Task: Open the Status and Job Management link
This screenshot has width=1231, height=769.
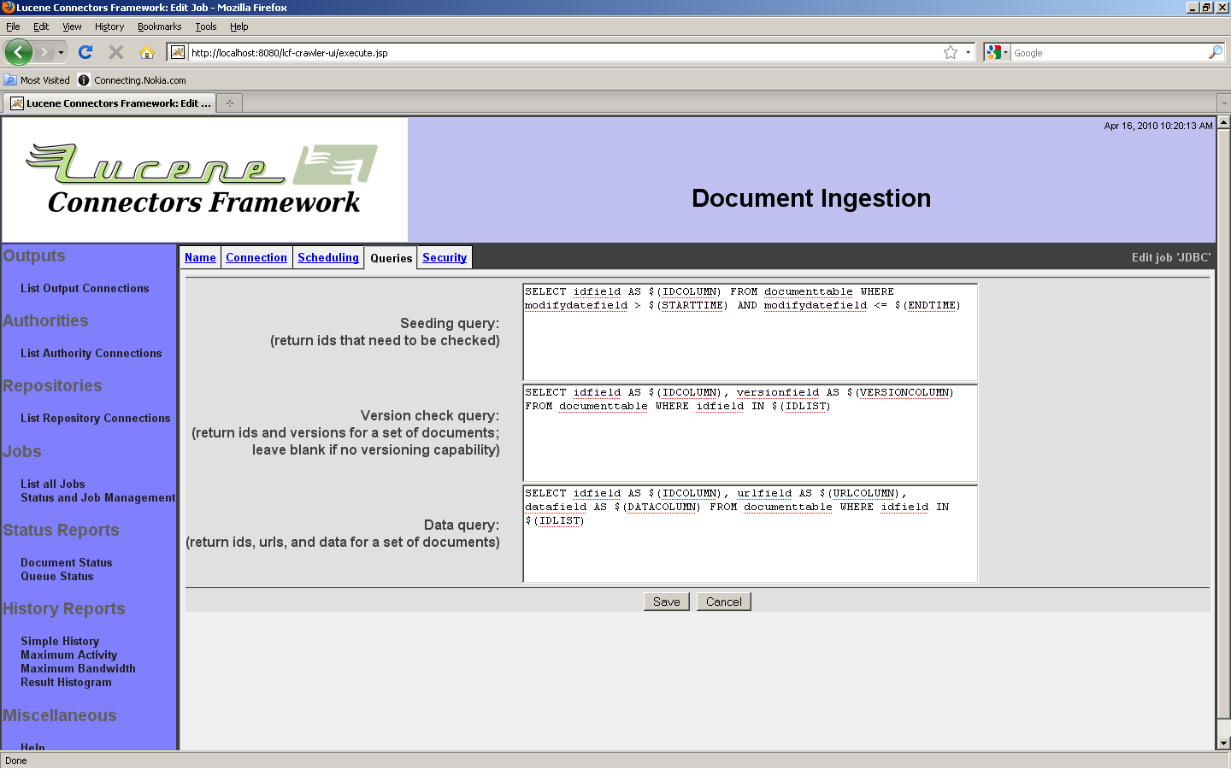Action: pyautogui.click(x=98, y=497)
